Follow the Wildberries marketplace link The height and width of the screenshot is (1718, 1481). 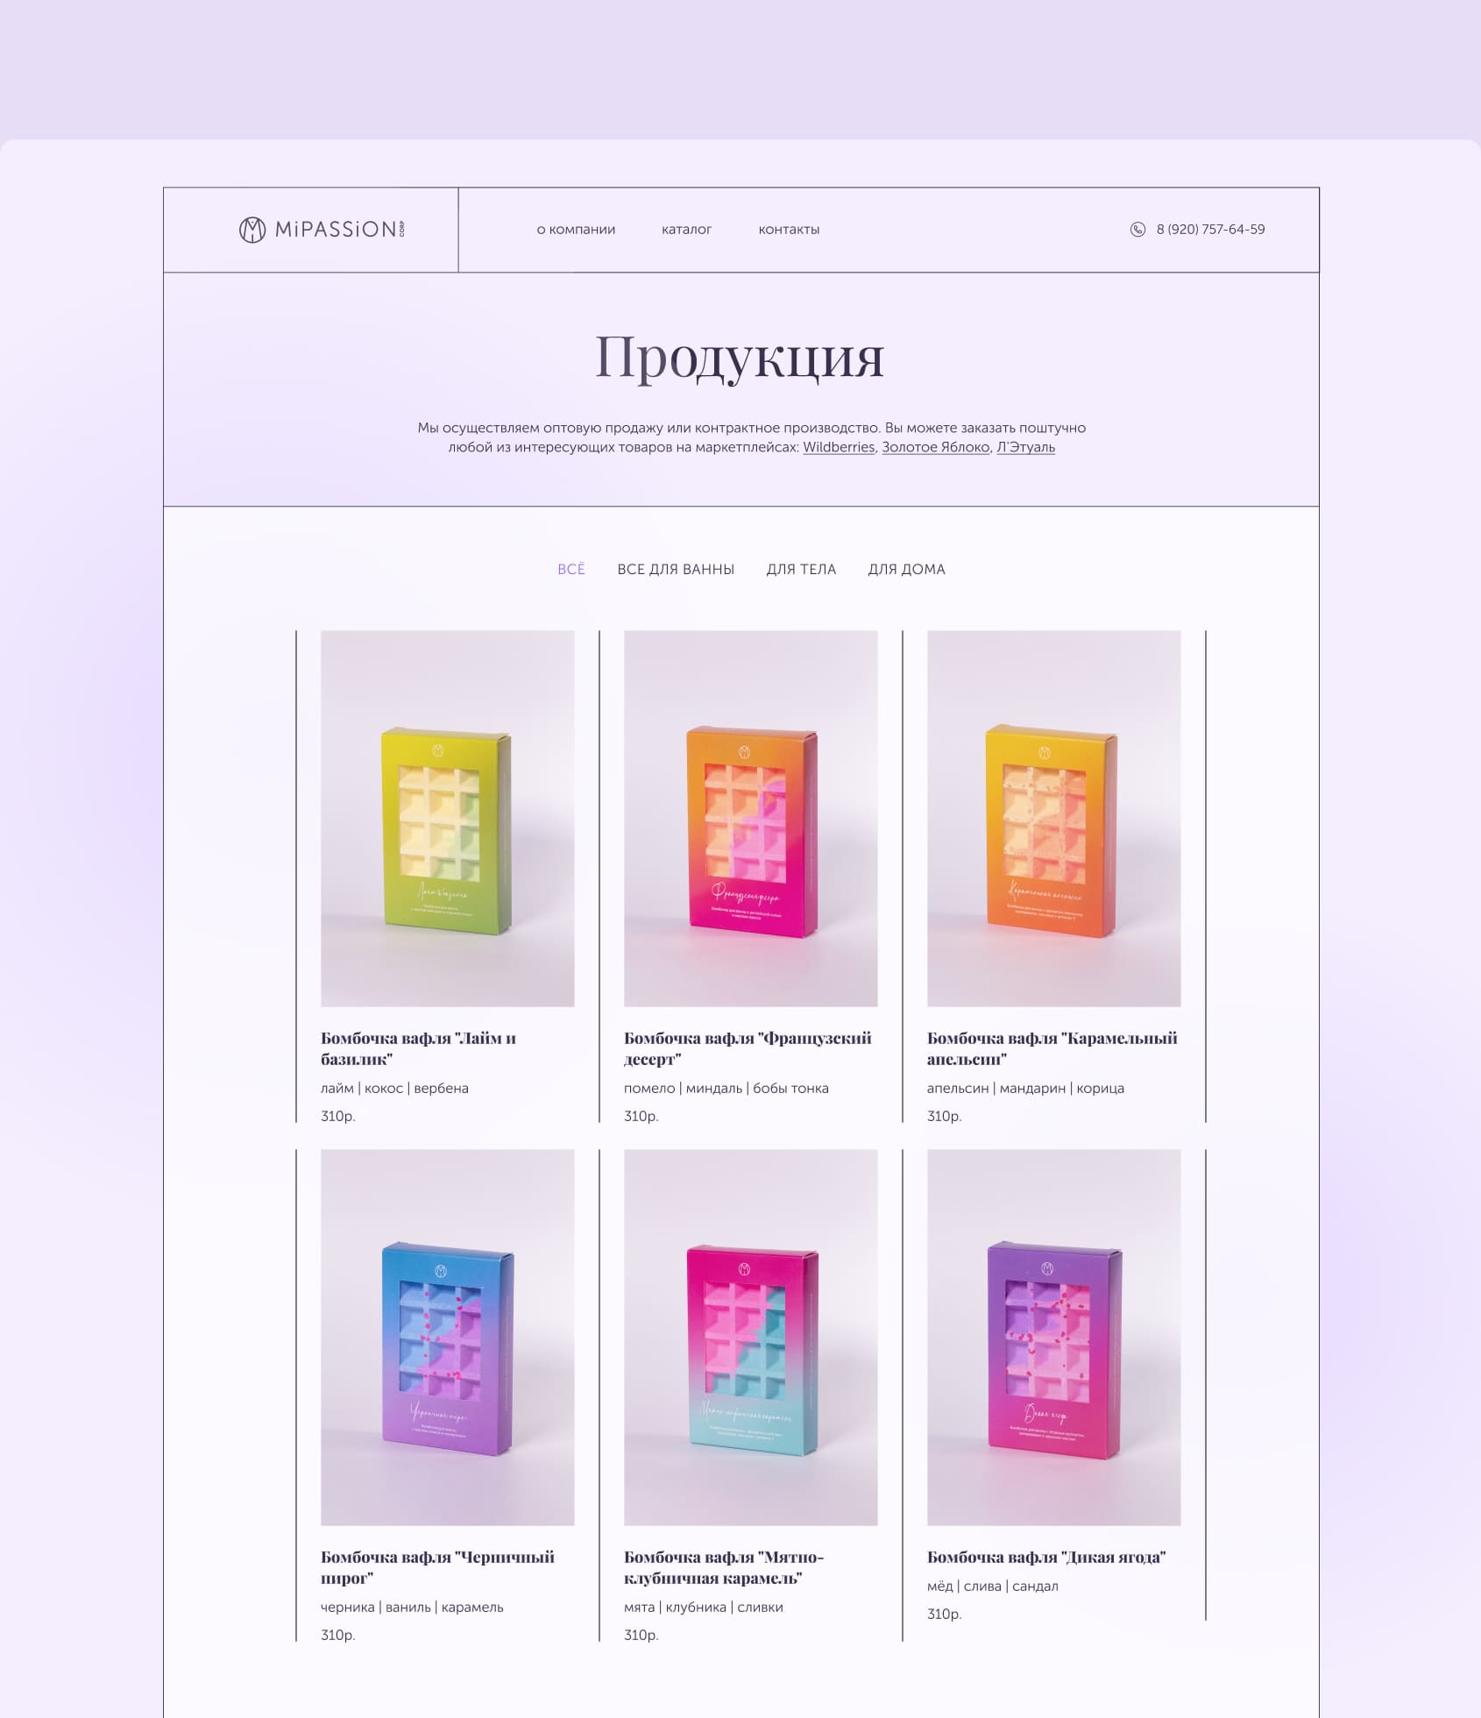click(x=839, y=447)
